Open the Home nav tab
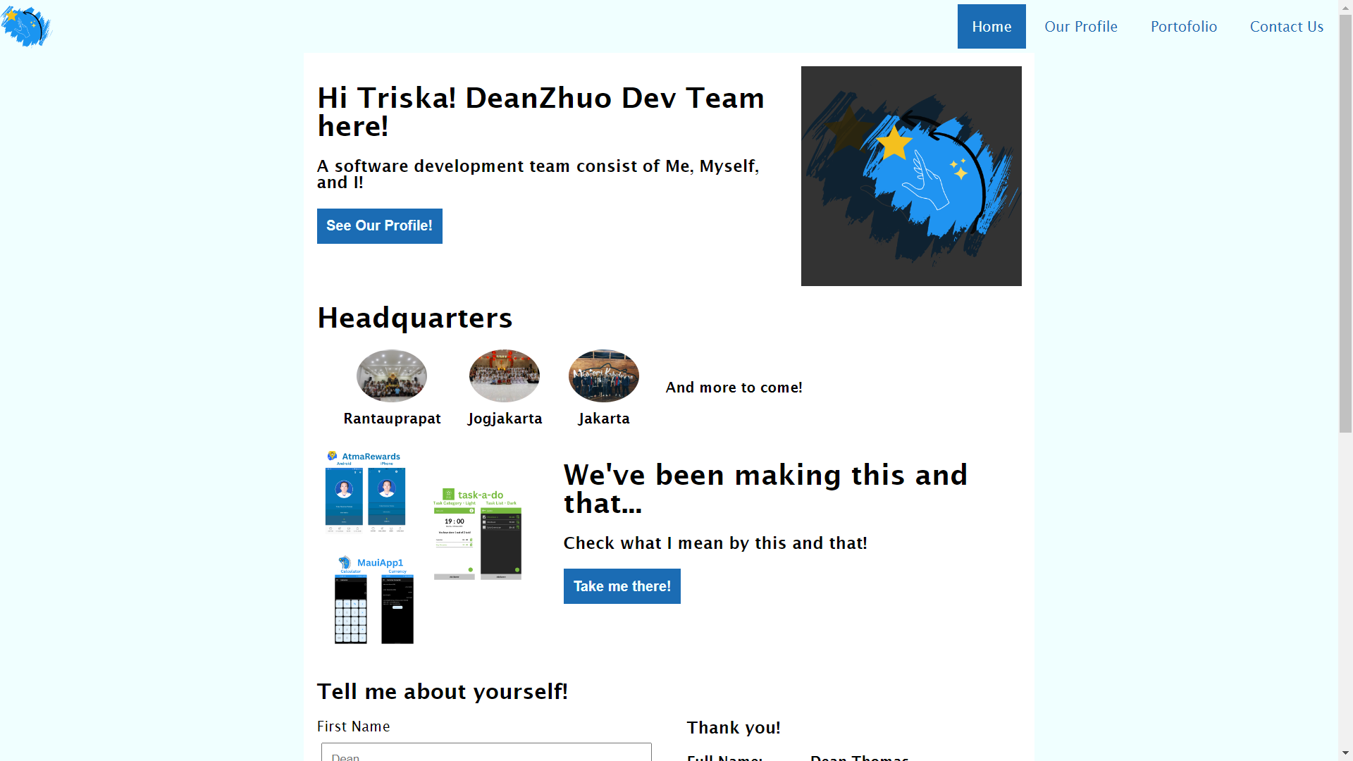The height and width of the screenshot is (761, 1353). point(991,27)
